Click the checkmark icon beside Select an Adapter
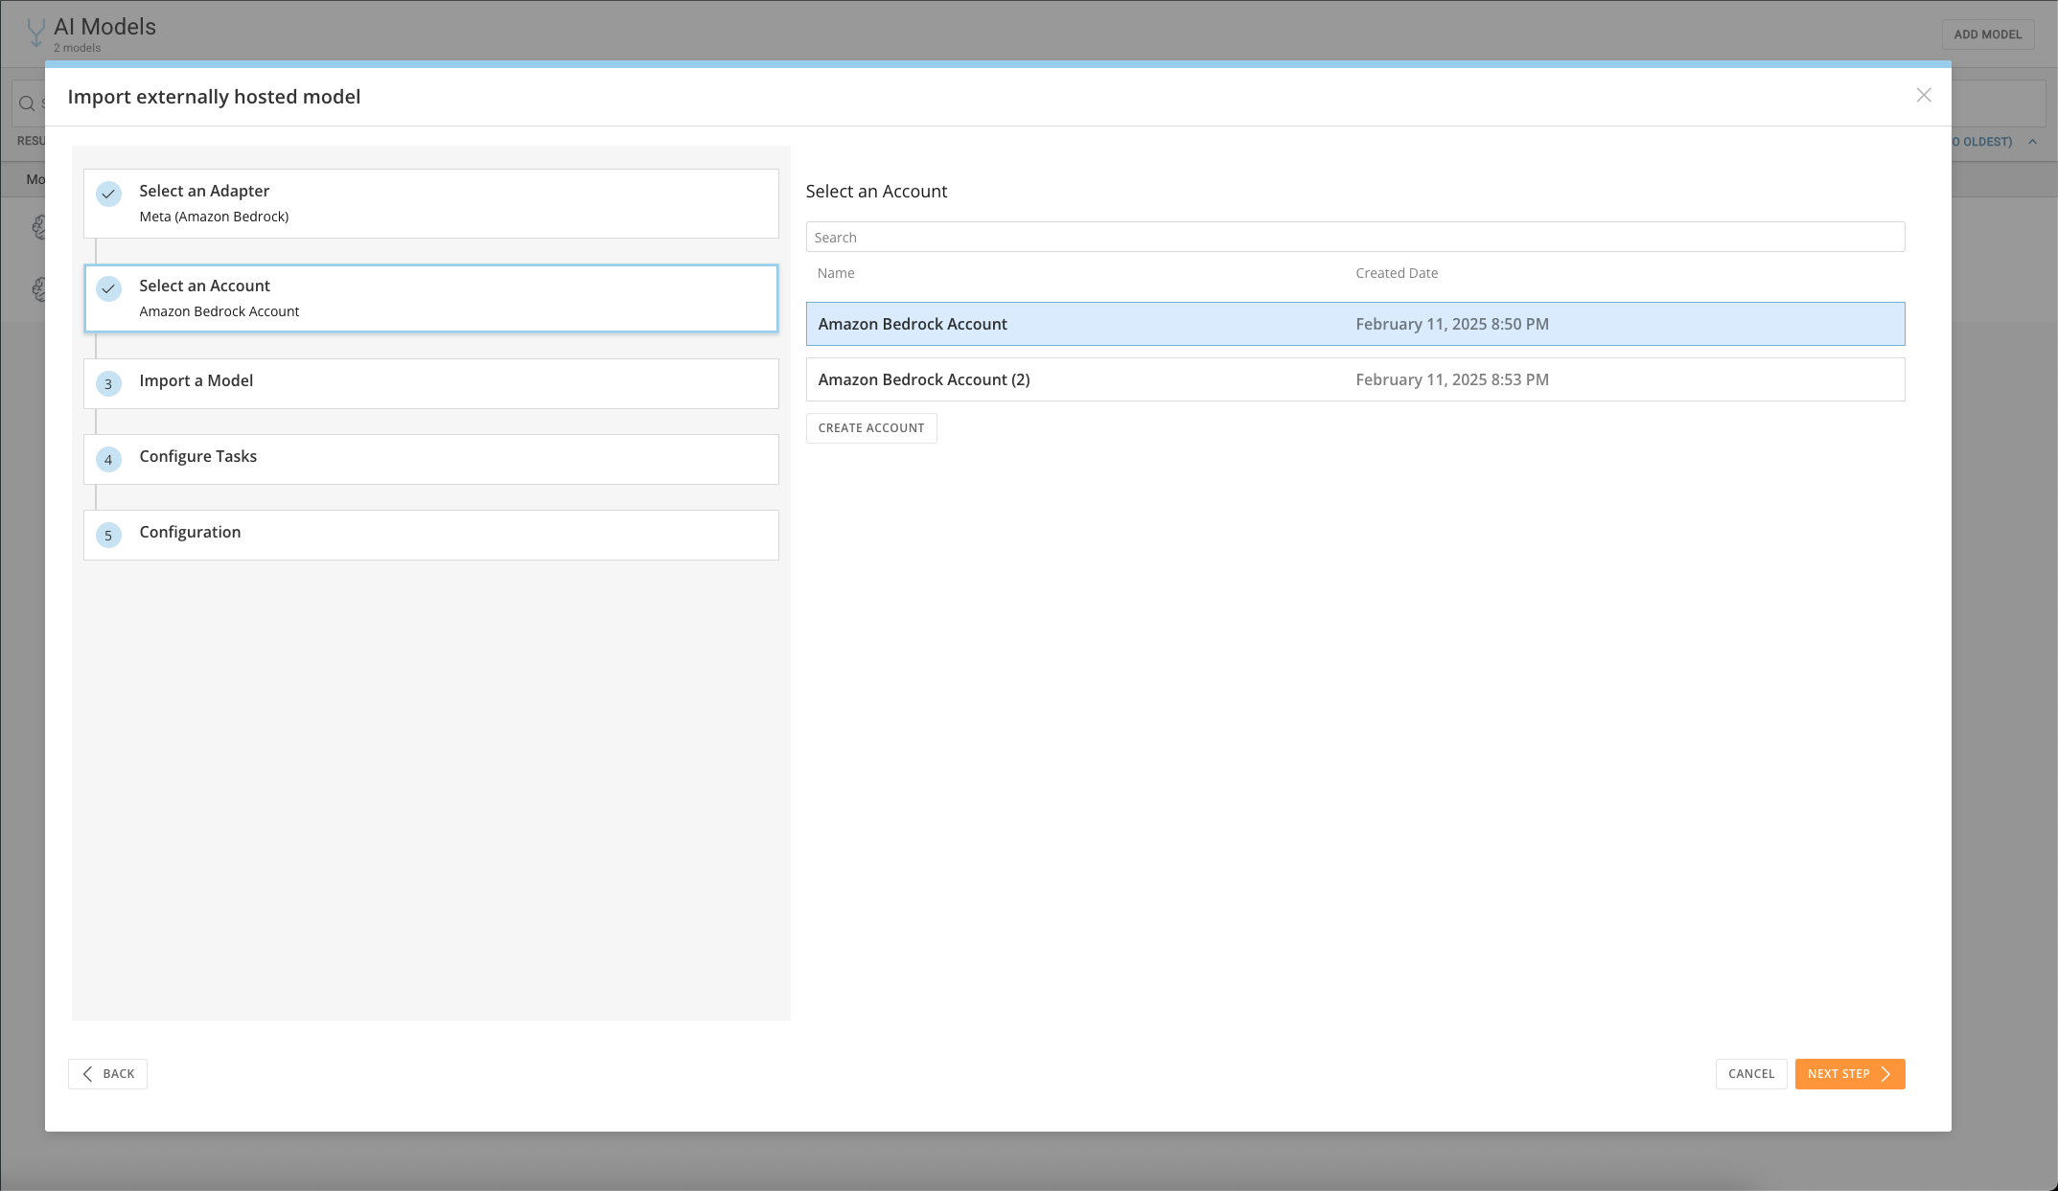2058x1191 pixels. pos(108,194)
